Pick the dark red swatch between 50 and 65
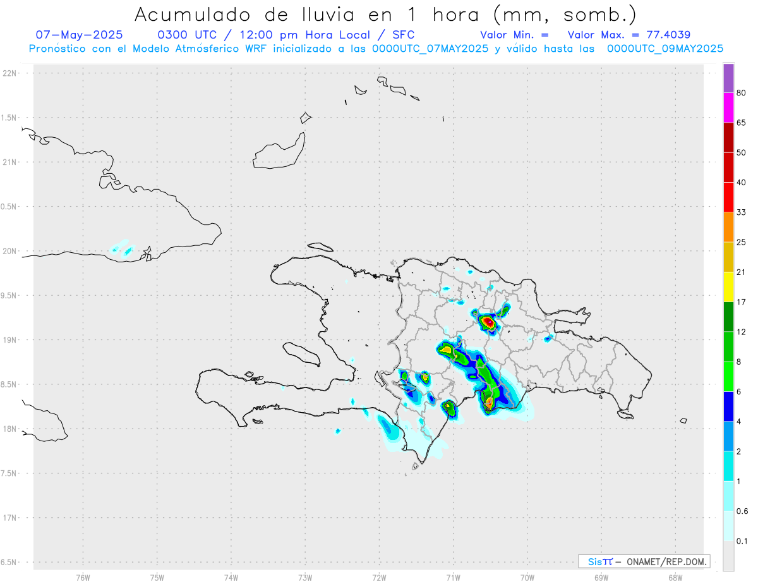 (x=728, y=137)
